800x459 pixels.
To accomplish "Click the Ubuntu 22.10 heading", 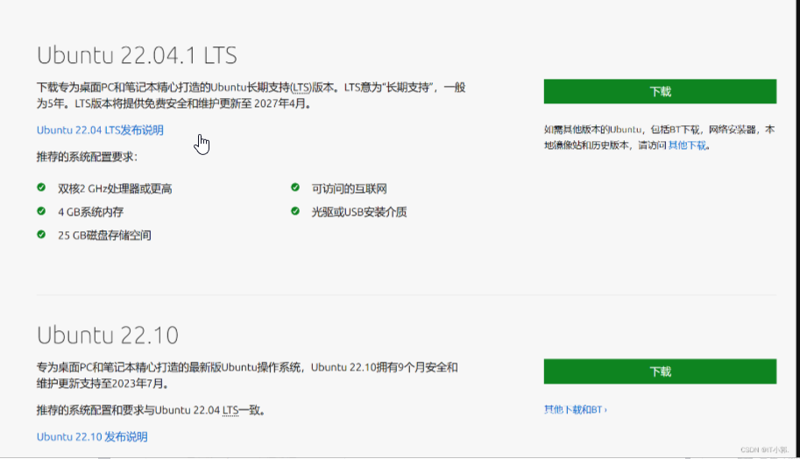I will [108, 335].
